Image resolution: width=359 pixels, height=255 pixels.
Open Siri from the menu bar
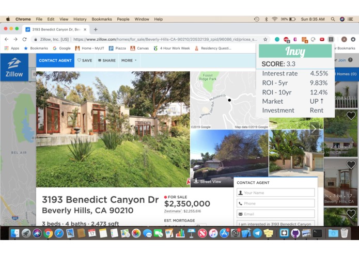point(342,19)
